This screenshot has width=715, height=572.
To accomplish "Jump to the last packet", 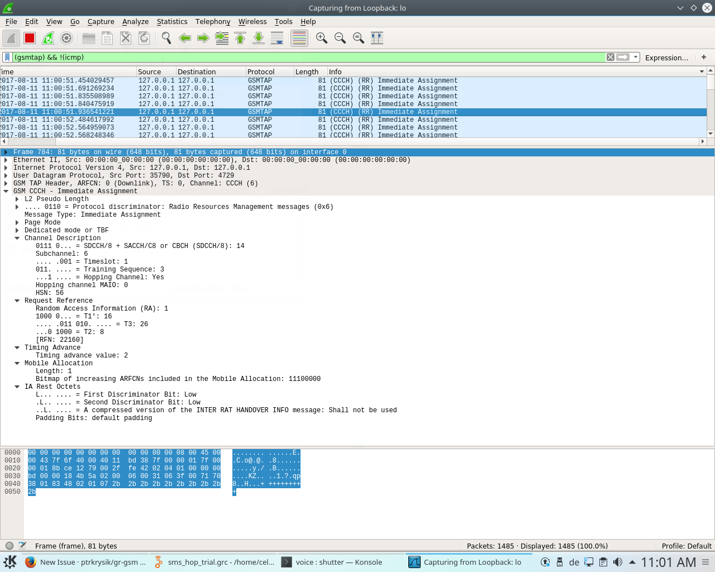I will pos(258,38).
